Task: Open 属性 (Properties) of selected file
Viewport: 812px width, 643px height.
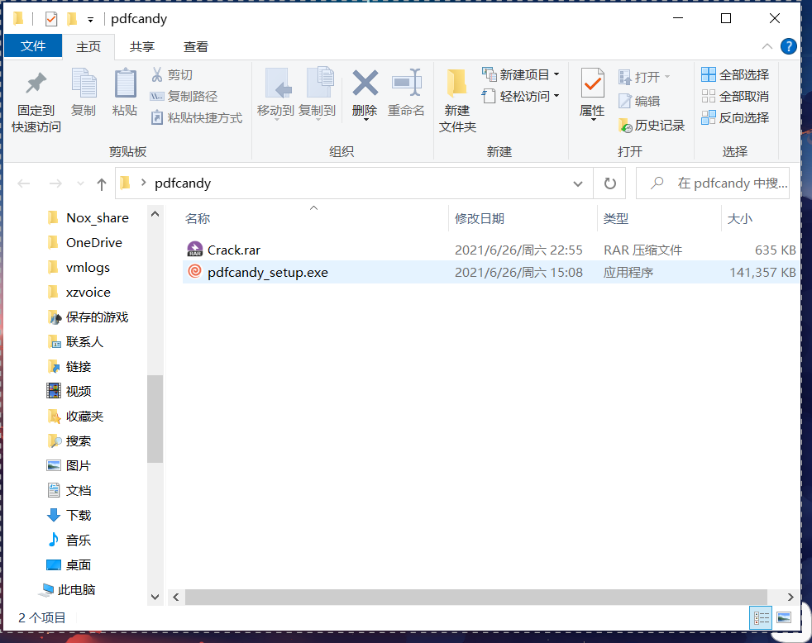Action: pos(592,94)
